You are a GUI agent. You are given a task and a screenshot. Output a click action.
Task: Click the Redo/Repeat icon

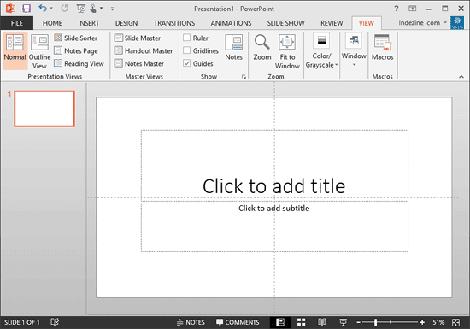(64, 9)
